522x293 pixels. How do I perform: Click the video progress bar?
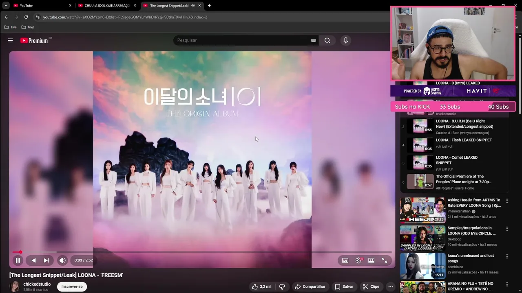(x=202, y=252)
